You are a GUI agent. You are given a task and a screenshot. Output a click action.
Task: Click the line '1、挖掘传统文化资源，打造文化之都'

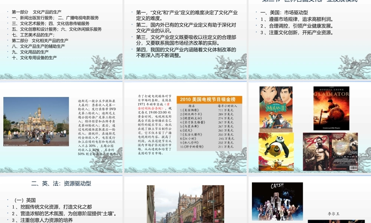coord(52,207)
